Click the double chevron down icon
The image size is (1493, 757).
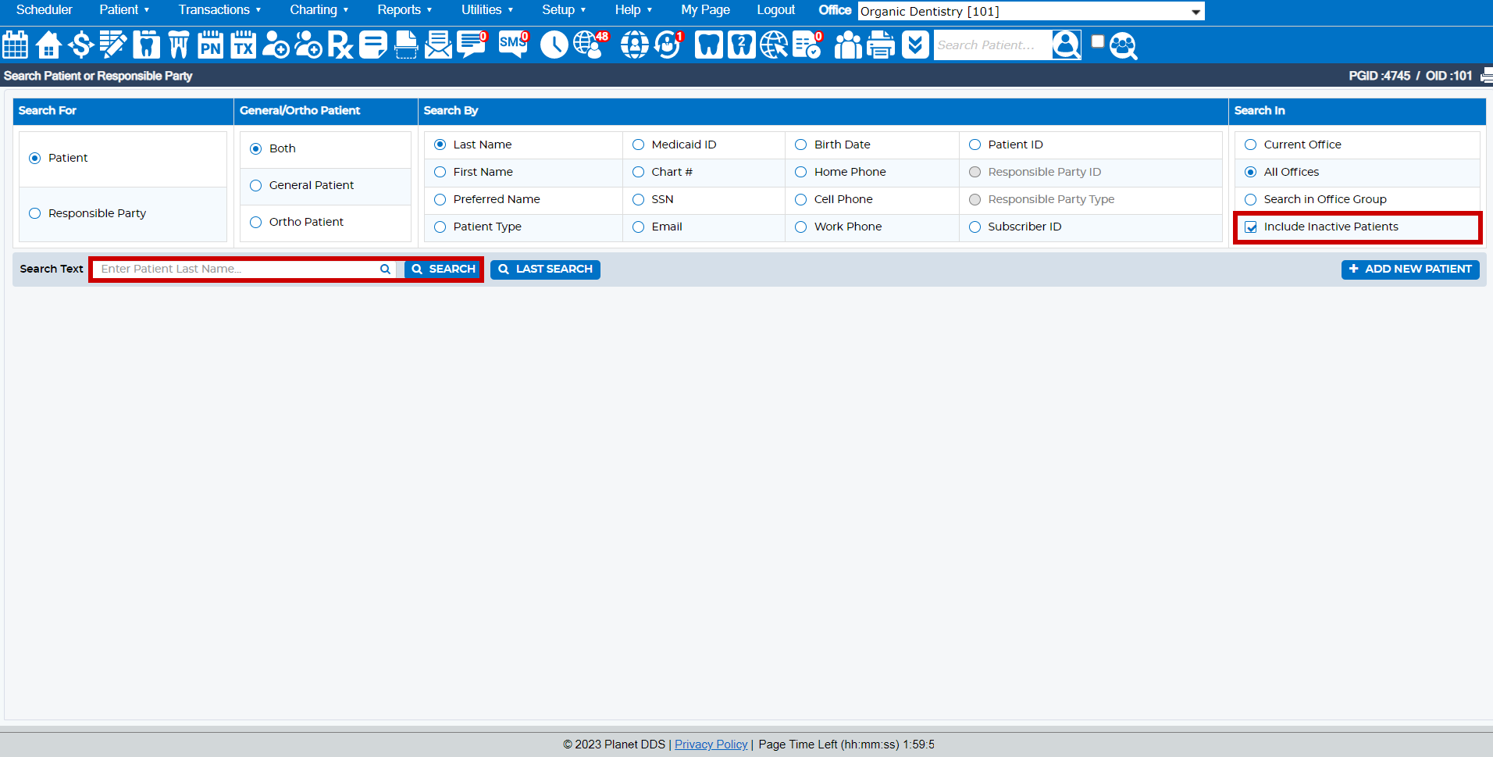915,45
